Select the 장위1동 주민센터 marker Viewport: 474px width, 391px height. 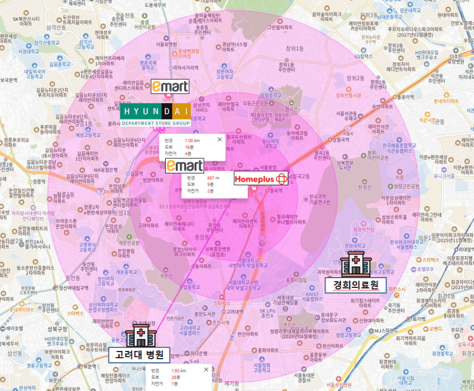[x=287, y=60]
